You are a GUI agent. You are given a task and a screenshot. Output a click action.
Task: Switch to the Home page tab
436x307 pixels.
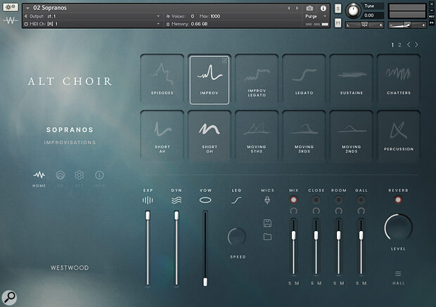[39, 175]
